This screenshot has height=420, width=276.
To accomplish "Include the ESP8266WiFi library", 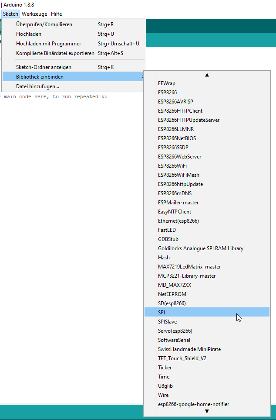I will (207, 166).
